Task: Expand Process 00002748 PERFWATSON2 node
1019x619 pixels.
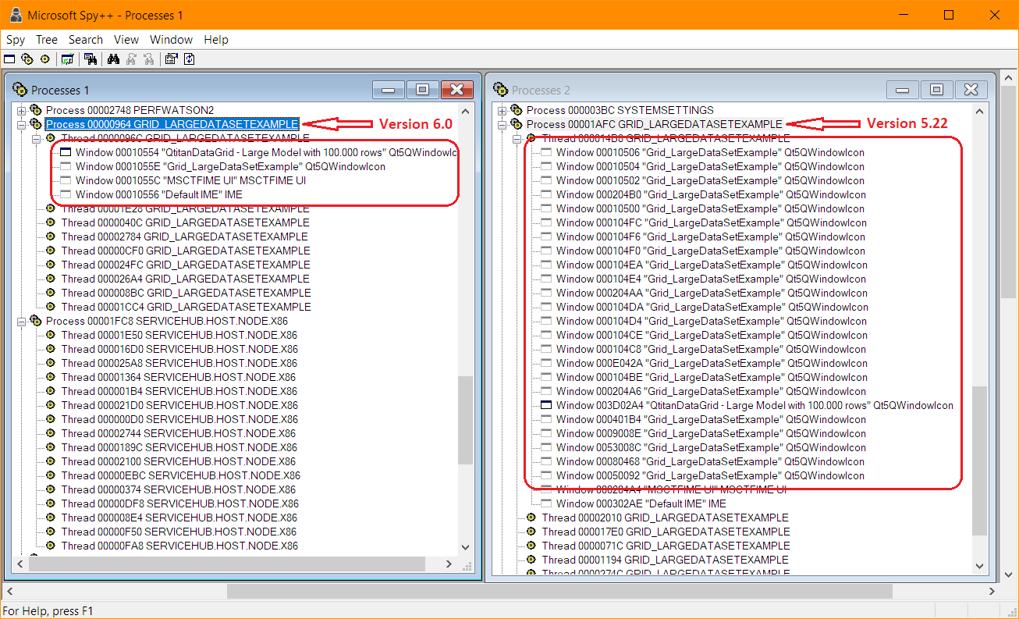Action: point(21,110)
